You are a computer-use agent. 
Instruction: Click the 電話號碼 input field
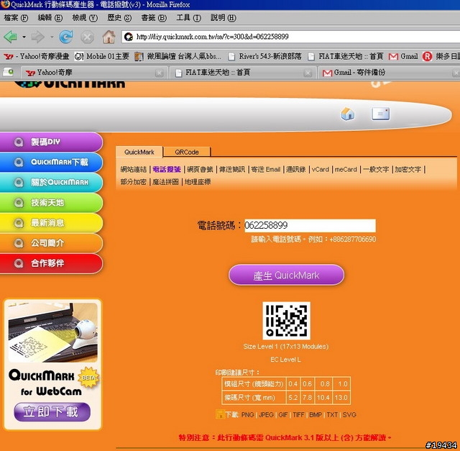pyautogui.click(x=310, y=226)
